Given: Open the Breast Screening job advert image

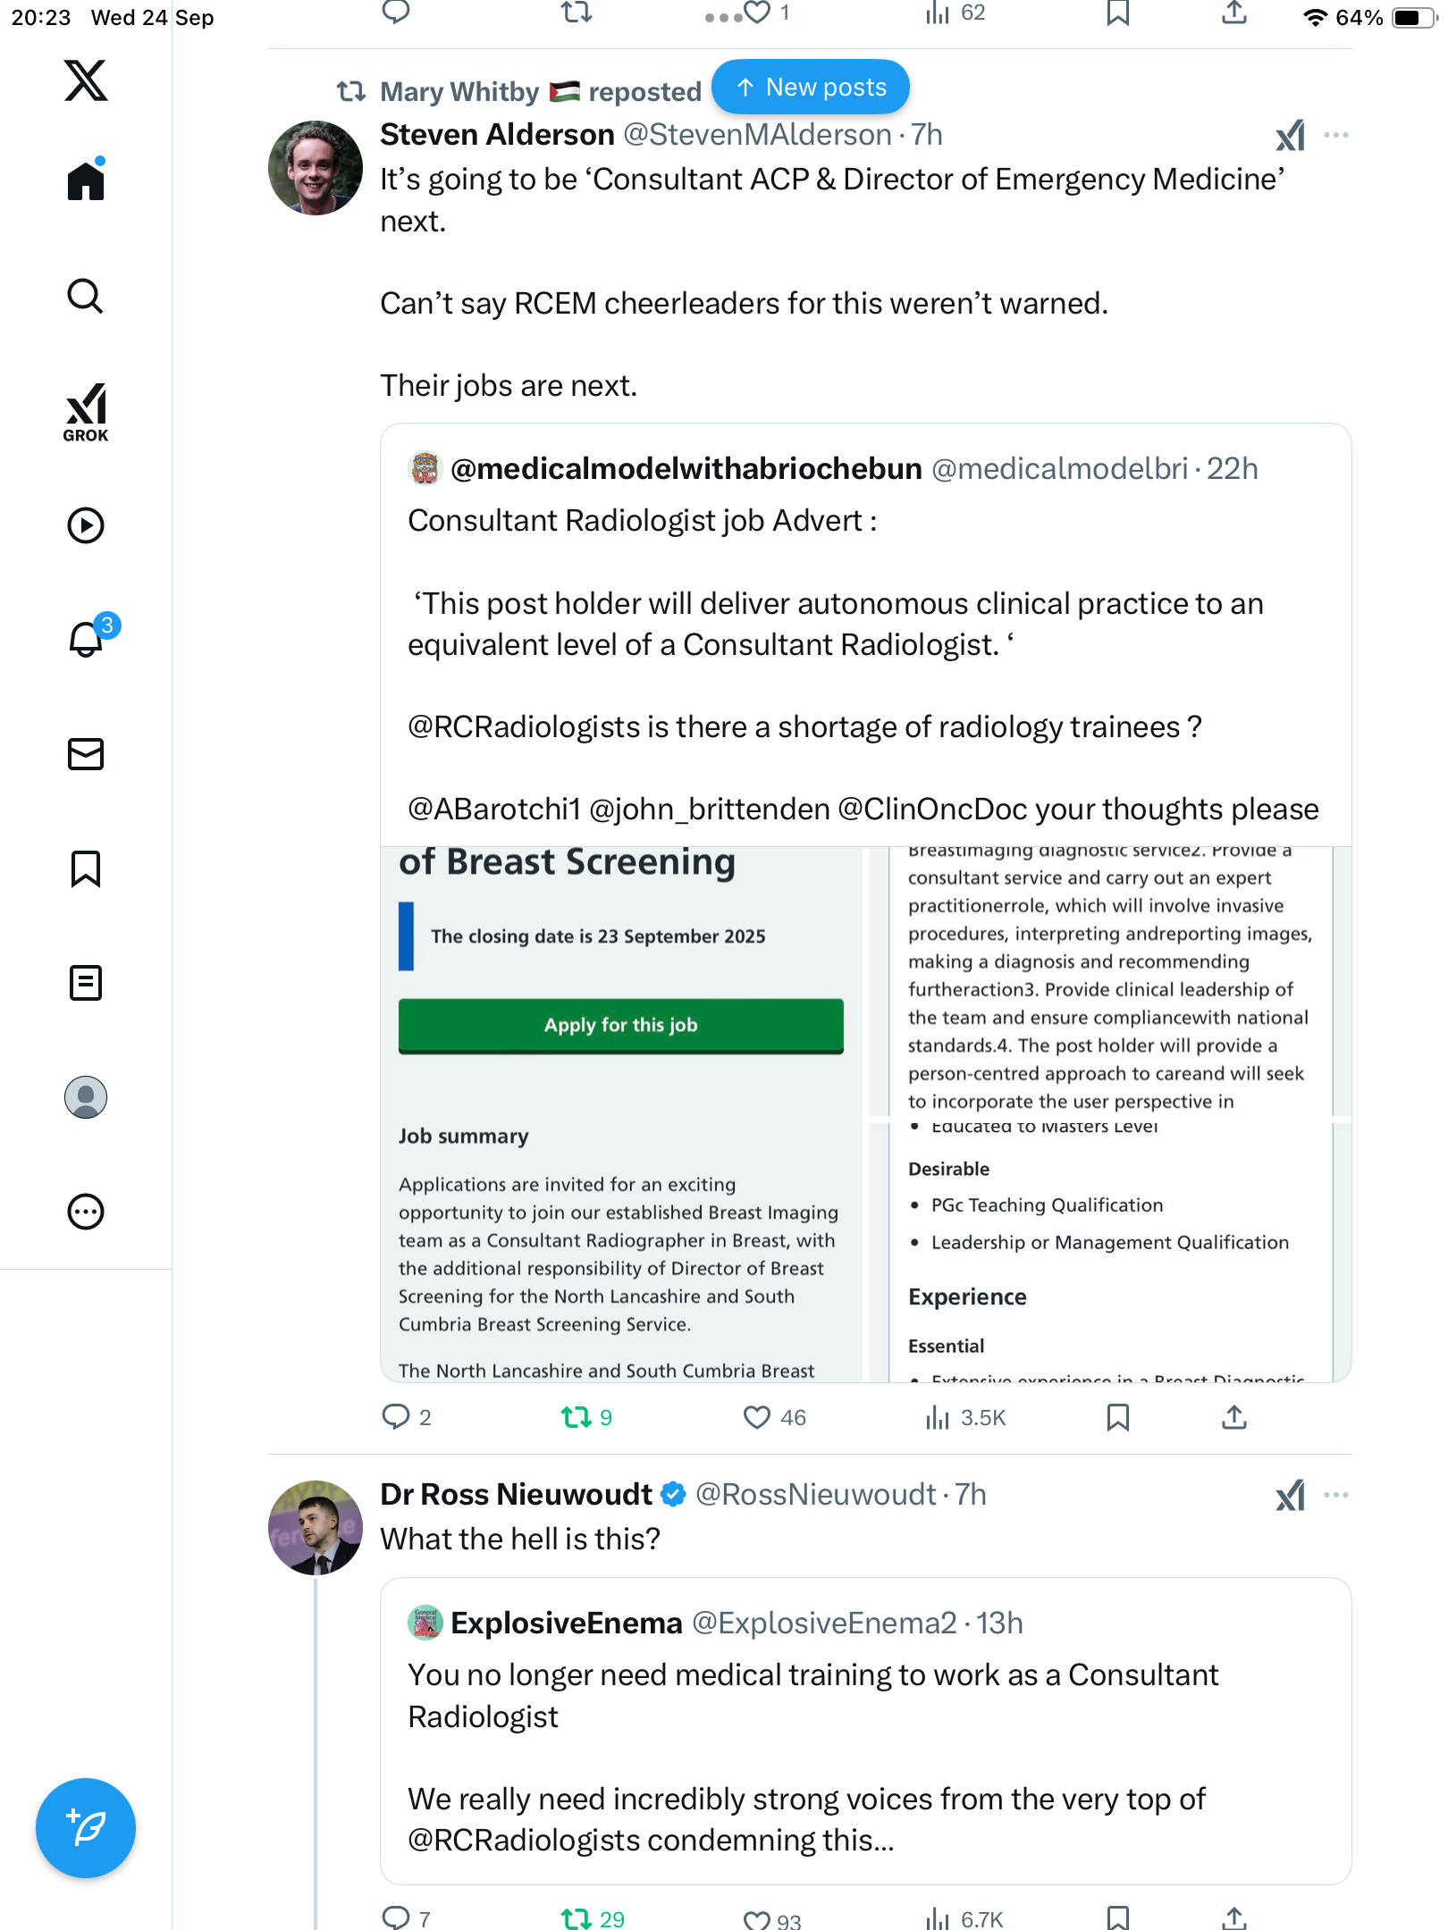Looking at the screenshot, I should (x=865, y=1113).
